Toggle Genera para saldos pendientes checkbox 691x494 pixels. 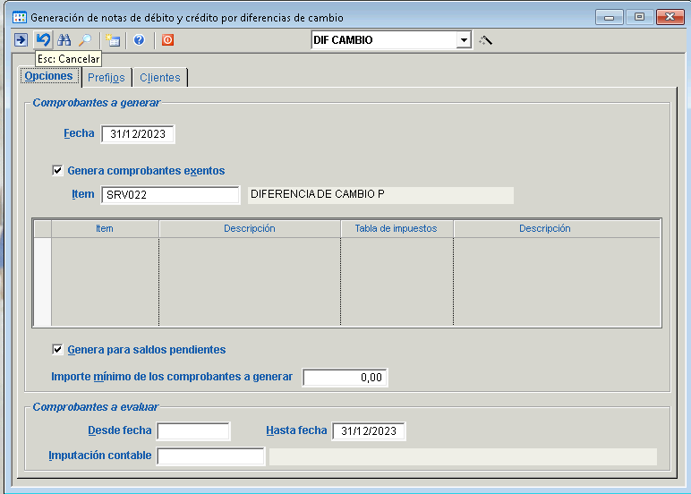point(58,350)
